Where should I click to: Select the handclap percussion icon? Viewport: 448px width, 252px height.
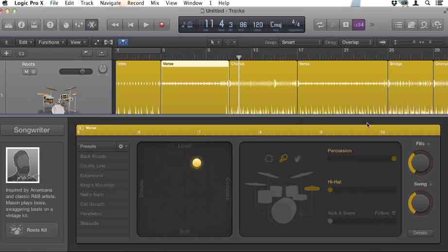(x=297, y=158)
